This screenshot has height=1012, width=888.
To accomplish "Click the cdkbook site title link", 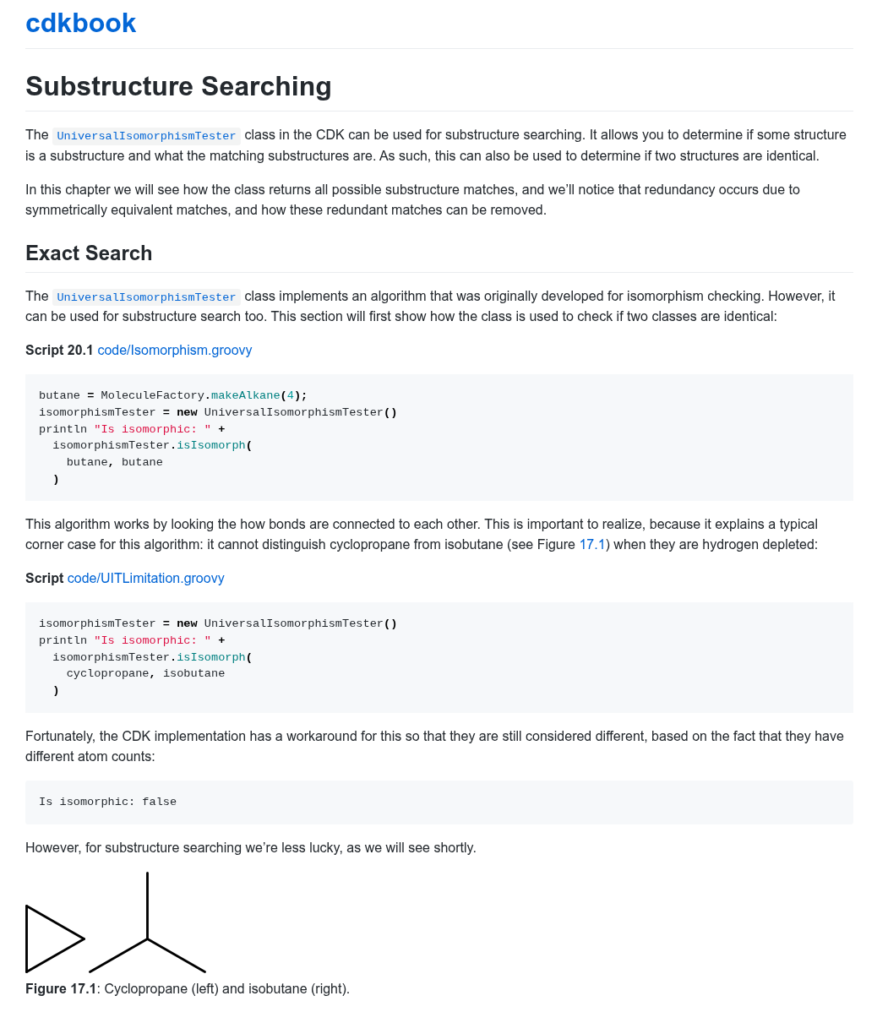I will pyautogui.click(x=80, y=23).
